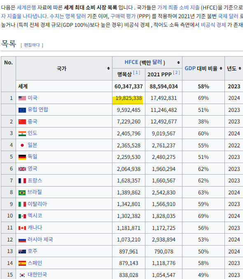The width and height of the screenshot is (243, 279).
Task: Open the 명목 달러 link
Action: pyautogui.click(x=75, y=16)
